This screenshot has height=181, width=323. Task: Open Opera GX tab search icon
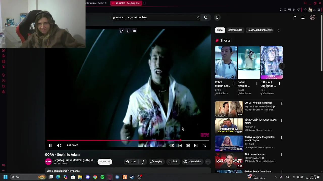(x=305, y=3)
